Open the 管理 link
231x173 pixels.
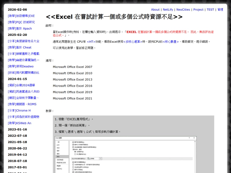220,9
